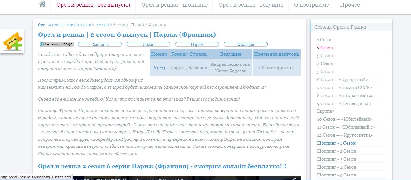
Task: Click the 'Париж' ad button
Action: coord(197,44)
